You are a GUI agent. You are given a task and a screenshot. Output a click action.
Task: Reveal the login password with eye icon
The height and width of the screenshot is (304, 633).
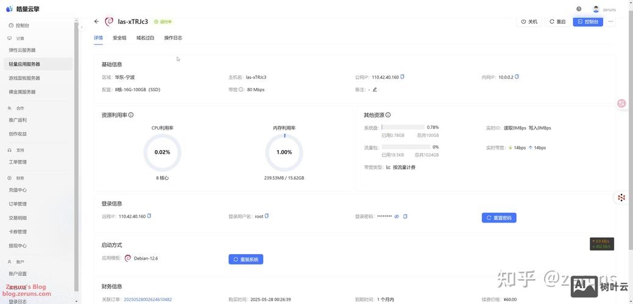pos(397,216)
